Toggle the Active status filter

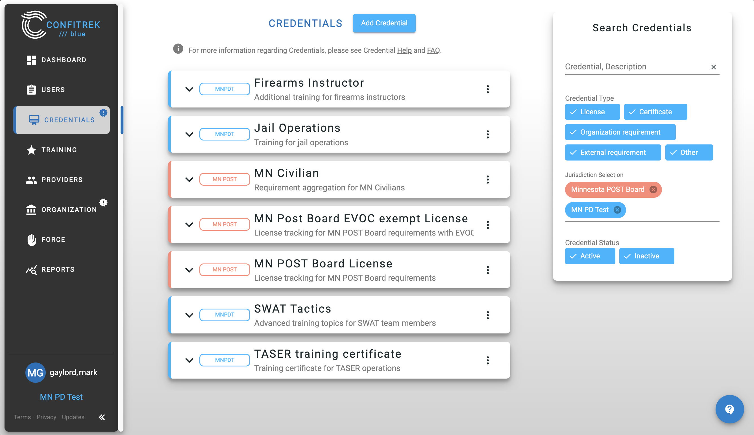click(590, 256)
